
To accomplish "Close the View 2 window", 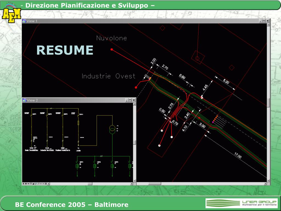I will click(x=134, y=100).
